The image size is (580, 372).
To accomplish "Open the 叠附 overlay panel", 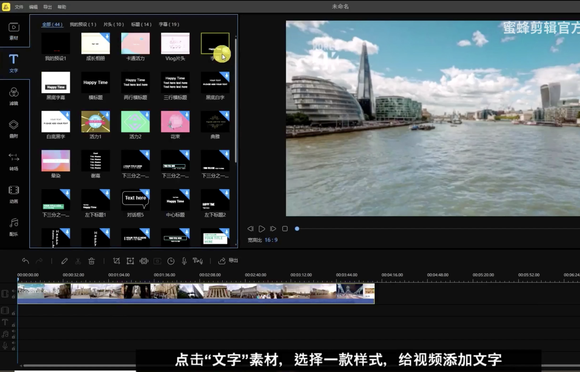I will coord(14,129).
